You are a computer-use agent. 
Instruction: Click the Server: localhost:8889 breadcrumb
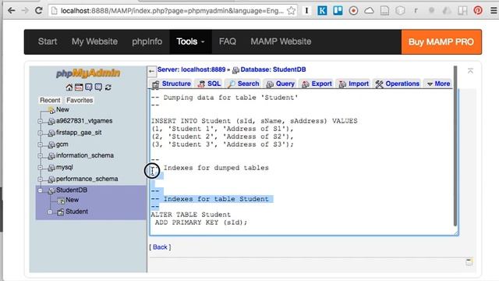(x=191, y=69)
